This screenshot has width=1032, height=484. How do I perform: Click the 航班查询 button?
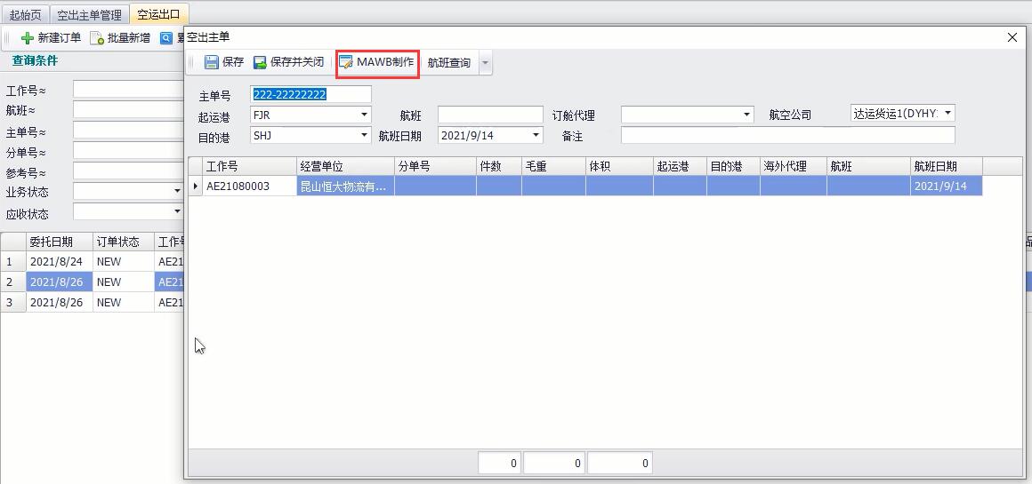(x=448, y=63)
